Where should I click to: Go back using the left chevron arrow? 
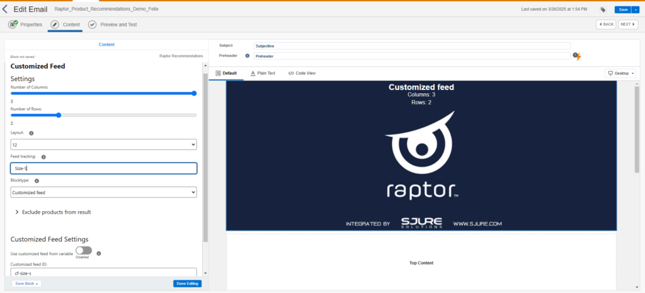[x=5, y=9]
